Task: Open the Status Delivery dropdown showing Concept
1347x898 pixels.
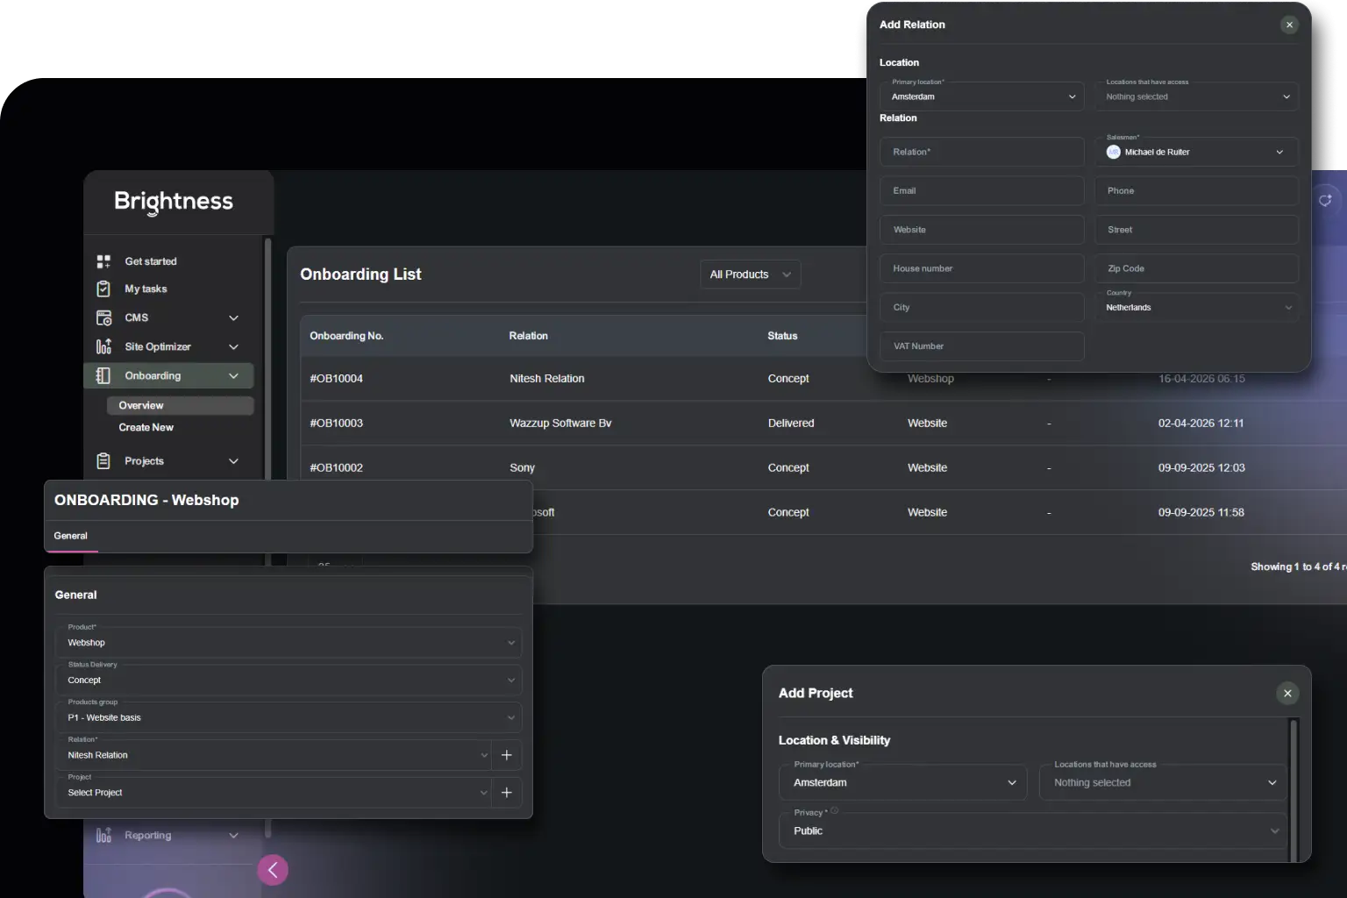Action: click(288, 681)
